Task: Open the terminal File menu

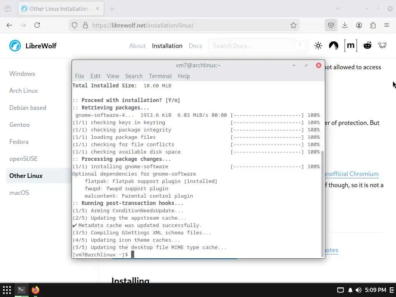Action: (80, 76)
